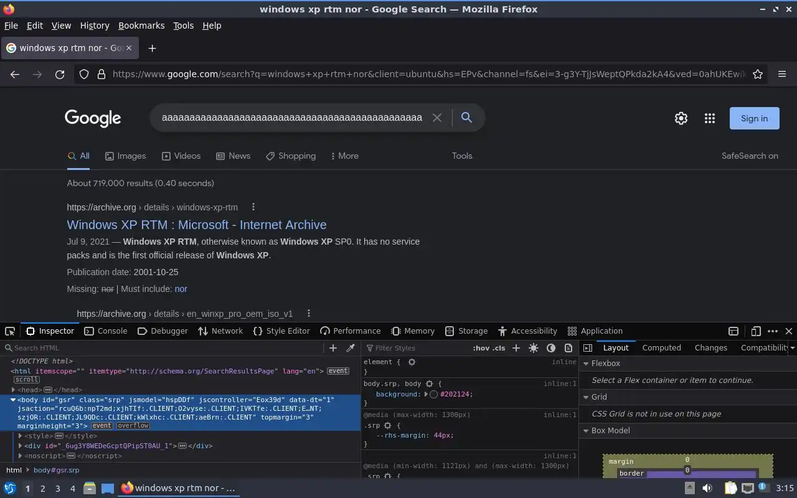Open more options for en_winxp_pro_oem_iso_v1 result
Image resolution: width=797 pixels, height=498 pixels.
click(308, 314)
